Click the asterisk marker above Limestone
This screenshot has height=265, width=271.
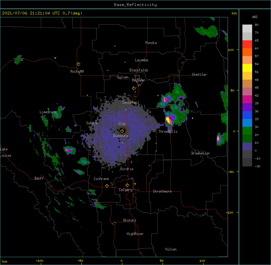point(48,109)
